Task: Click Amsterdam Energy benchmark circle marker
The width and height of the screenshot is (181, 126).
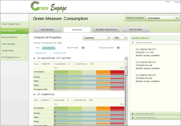Action: (55, 76)
